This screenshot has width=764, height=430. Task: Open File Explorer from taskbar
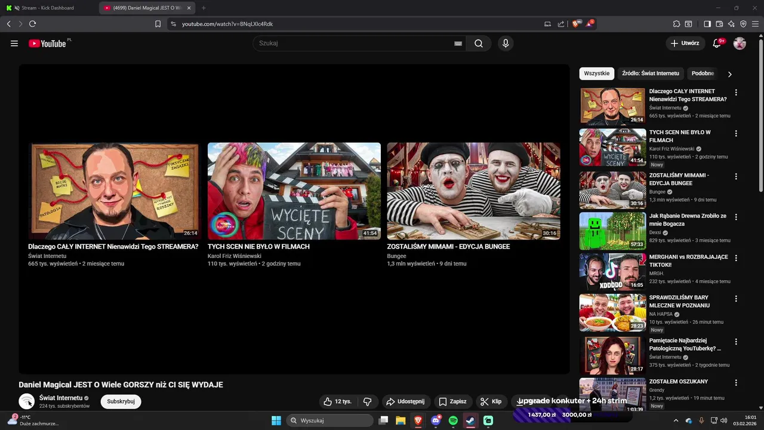click(x=401, y=420)
